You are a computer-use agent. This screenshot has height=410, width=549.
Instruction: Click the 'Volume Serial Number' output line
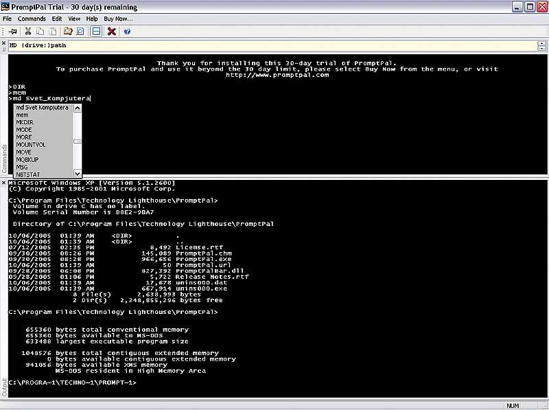[83, 212]
